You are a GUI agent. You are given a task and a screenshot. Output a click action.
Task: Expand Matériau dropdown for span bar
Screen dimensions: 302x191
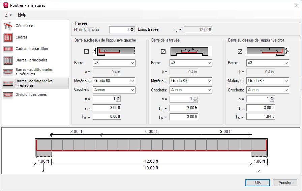pyautogui.click(x=191, y=81)
